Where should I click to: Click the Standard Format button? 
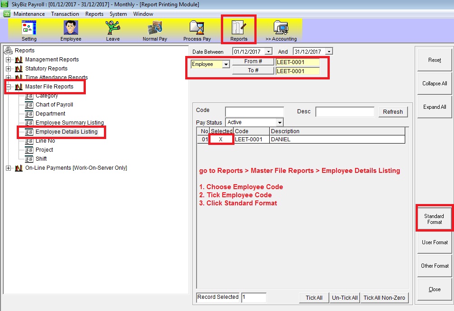tap(434, 219)
